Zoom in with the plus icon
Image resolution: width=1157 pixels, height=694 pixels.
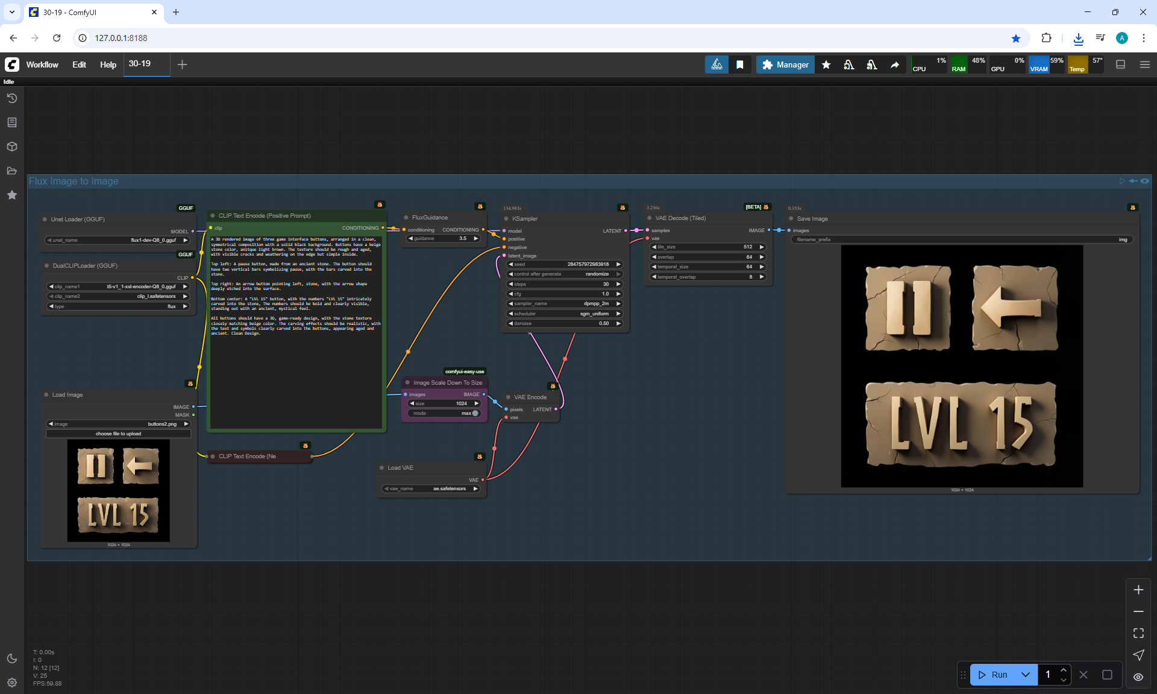[x=1138, y=590]
